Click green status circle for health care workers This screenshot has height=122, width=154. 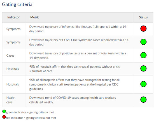(x=143, y=100)
